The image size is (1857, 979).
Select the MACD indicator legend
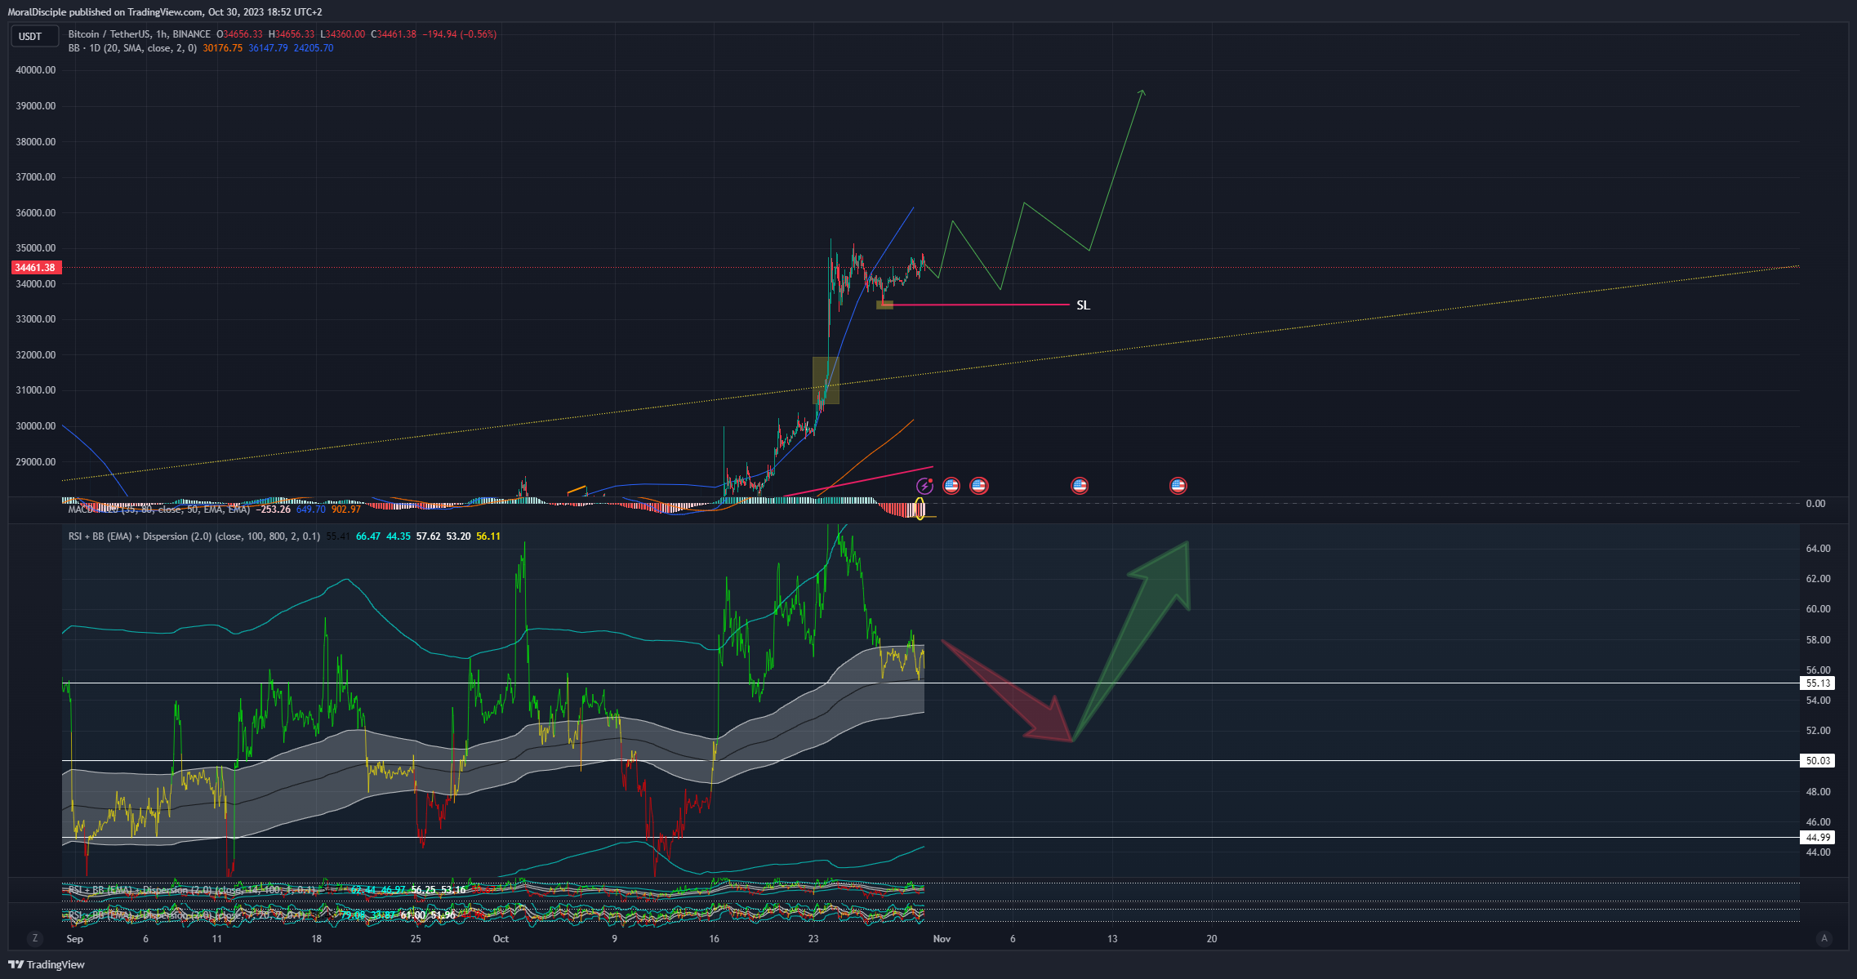click(159, 510)
